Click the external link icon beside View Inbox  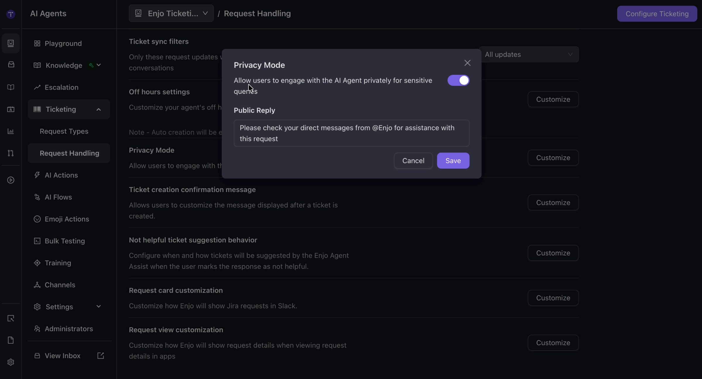point(100,356)
